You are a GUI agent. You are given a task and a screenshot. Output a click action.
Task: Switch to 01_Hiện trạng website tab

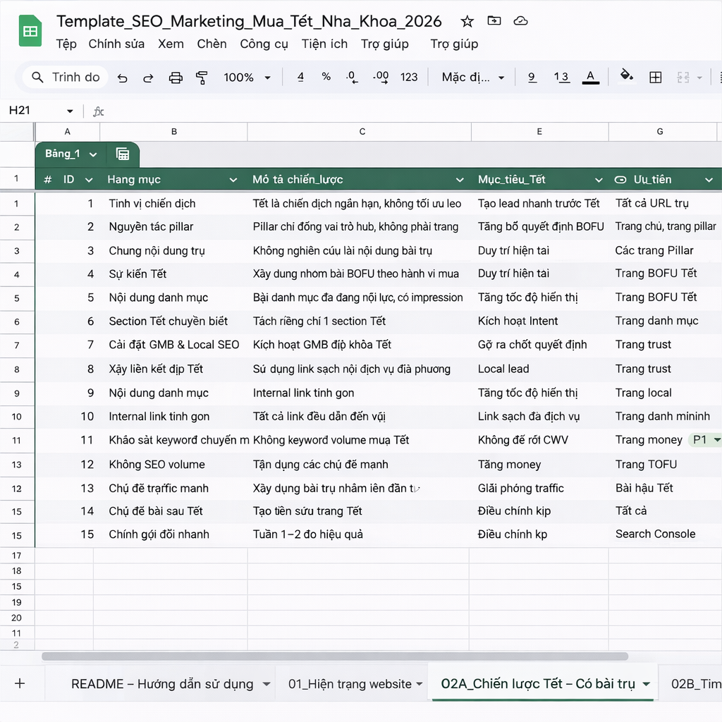(350, 684)
